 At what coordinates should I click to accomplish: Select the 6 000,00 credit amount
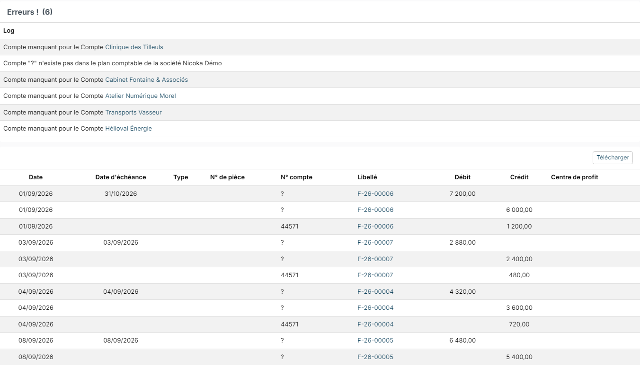[519, 210]
